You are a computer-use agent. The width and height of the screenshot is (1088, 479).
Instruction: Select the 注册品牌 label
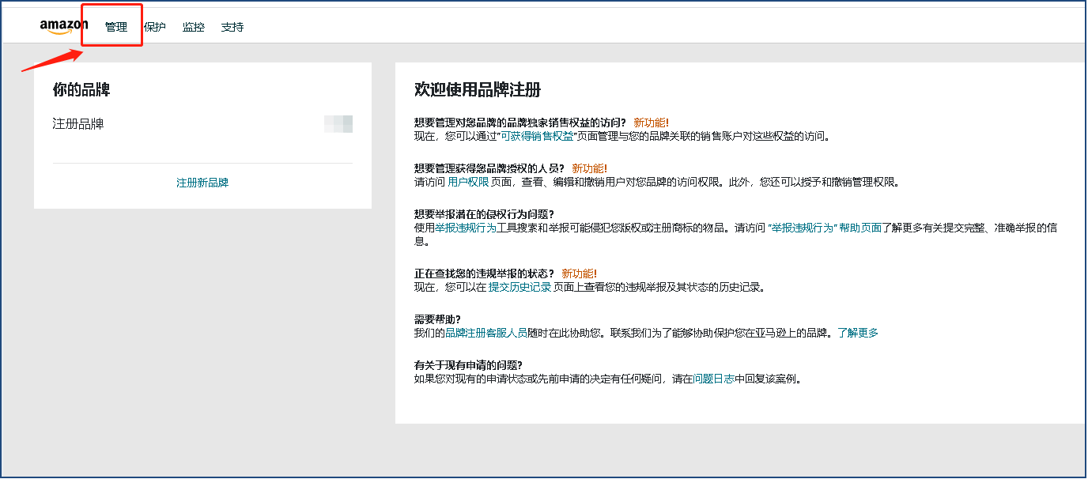pyautogui.click(x=78, y=124)
